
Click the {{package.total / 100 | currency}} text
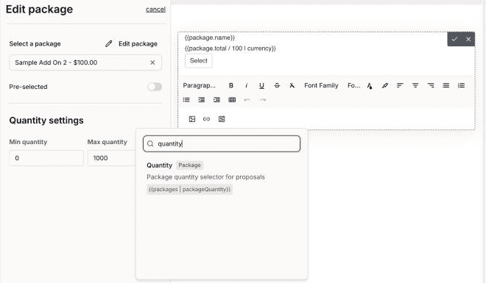pyautogui.click(x=230, y=49)
